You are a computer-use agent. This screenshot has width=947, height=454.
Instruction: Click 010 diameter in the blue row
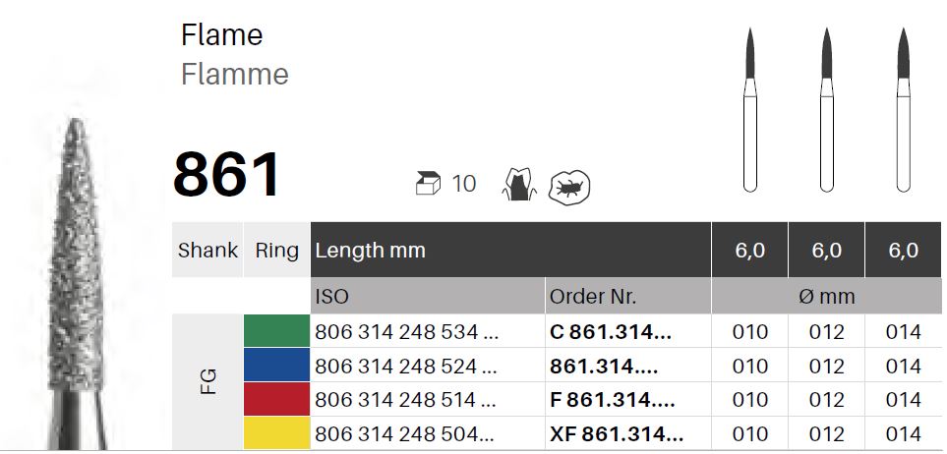click(x=750, y=366)
